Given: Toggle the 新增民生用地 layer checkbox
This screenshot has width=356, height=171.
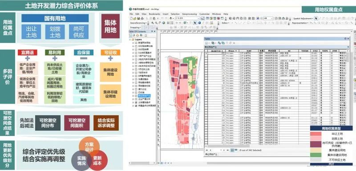Looking at the screenshot, I should (136, 43).
